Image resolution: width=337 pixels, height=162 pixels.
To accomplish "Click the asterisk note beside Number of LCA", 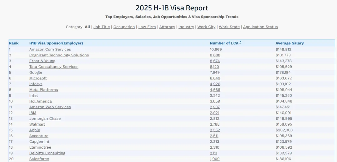I will [240, 42].
